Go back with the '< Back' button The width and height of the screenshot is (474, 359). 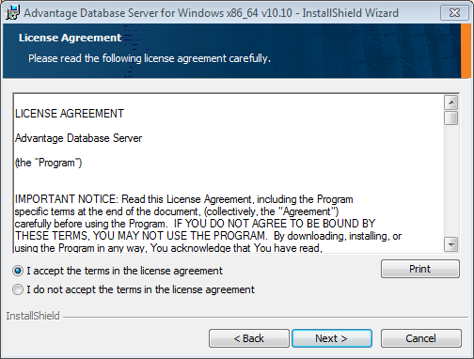(249, 338)
